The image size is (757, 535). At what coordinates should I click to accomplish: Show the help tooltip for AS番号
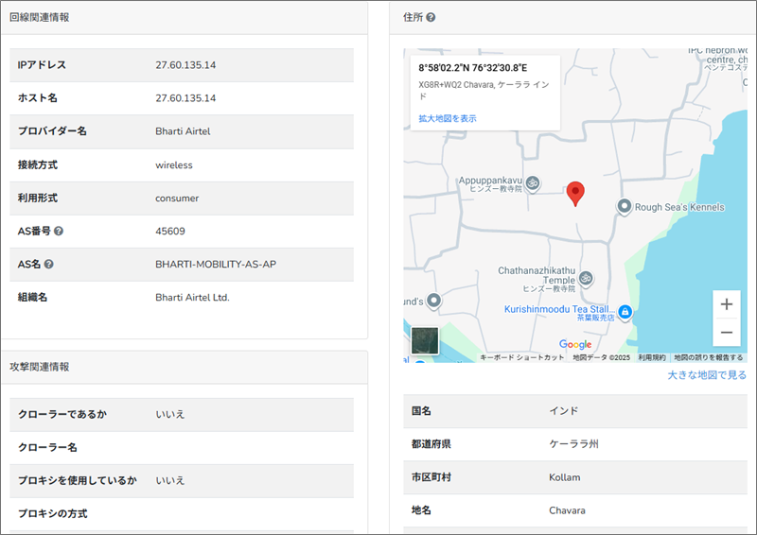click(x=59, y=231)
